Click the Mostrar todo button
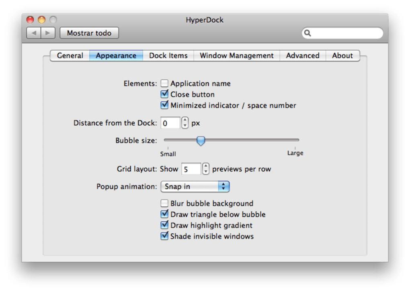Screen dimensions: 410x292 (x=89, y=33)
